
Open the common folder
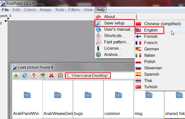pyautogui.click(x=119, y=99)
